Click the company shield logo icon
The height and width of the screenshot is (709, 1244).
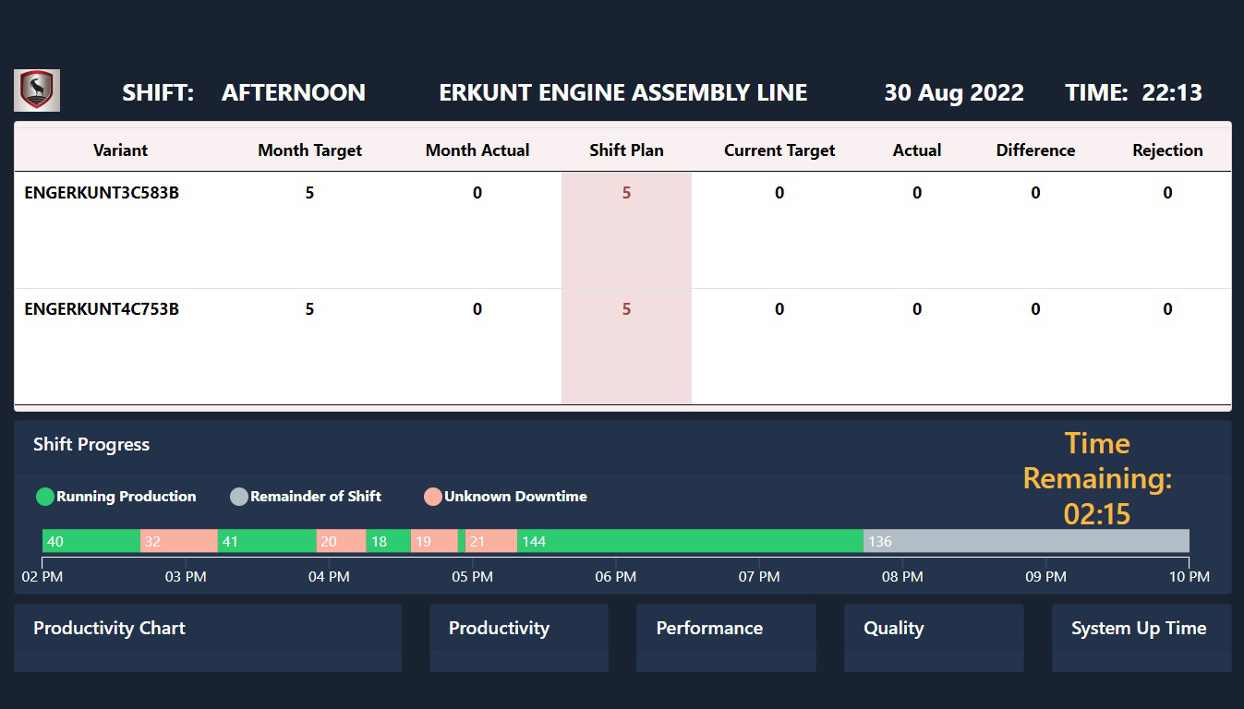(37, 90)
